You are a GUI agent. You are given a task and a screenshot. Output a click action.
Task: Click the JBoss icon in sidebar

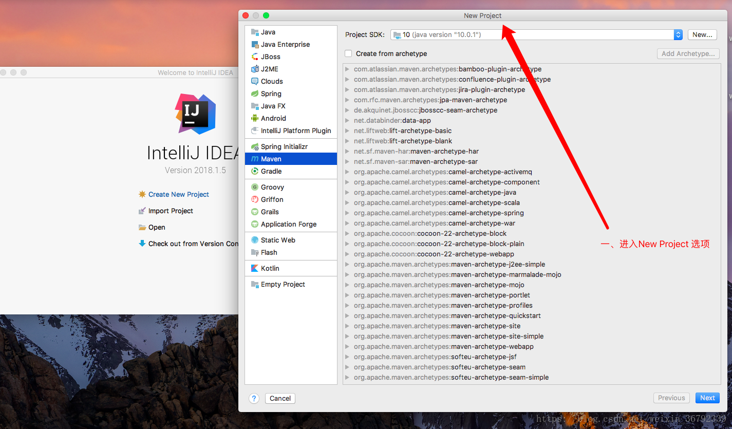coord(255,57)
